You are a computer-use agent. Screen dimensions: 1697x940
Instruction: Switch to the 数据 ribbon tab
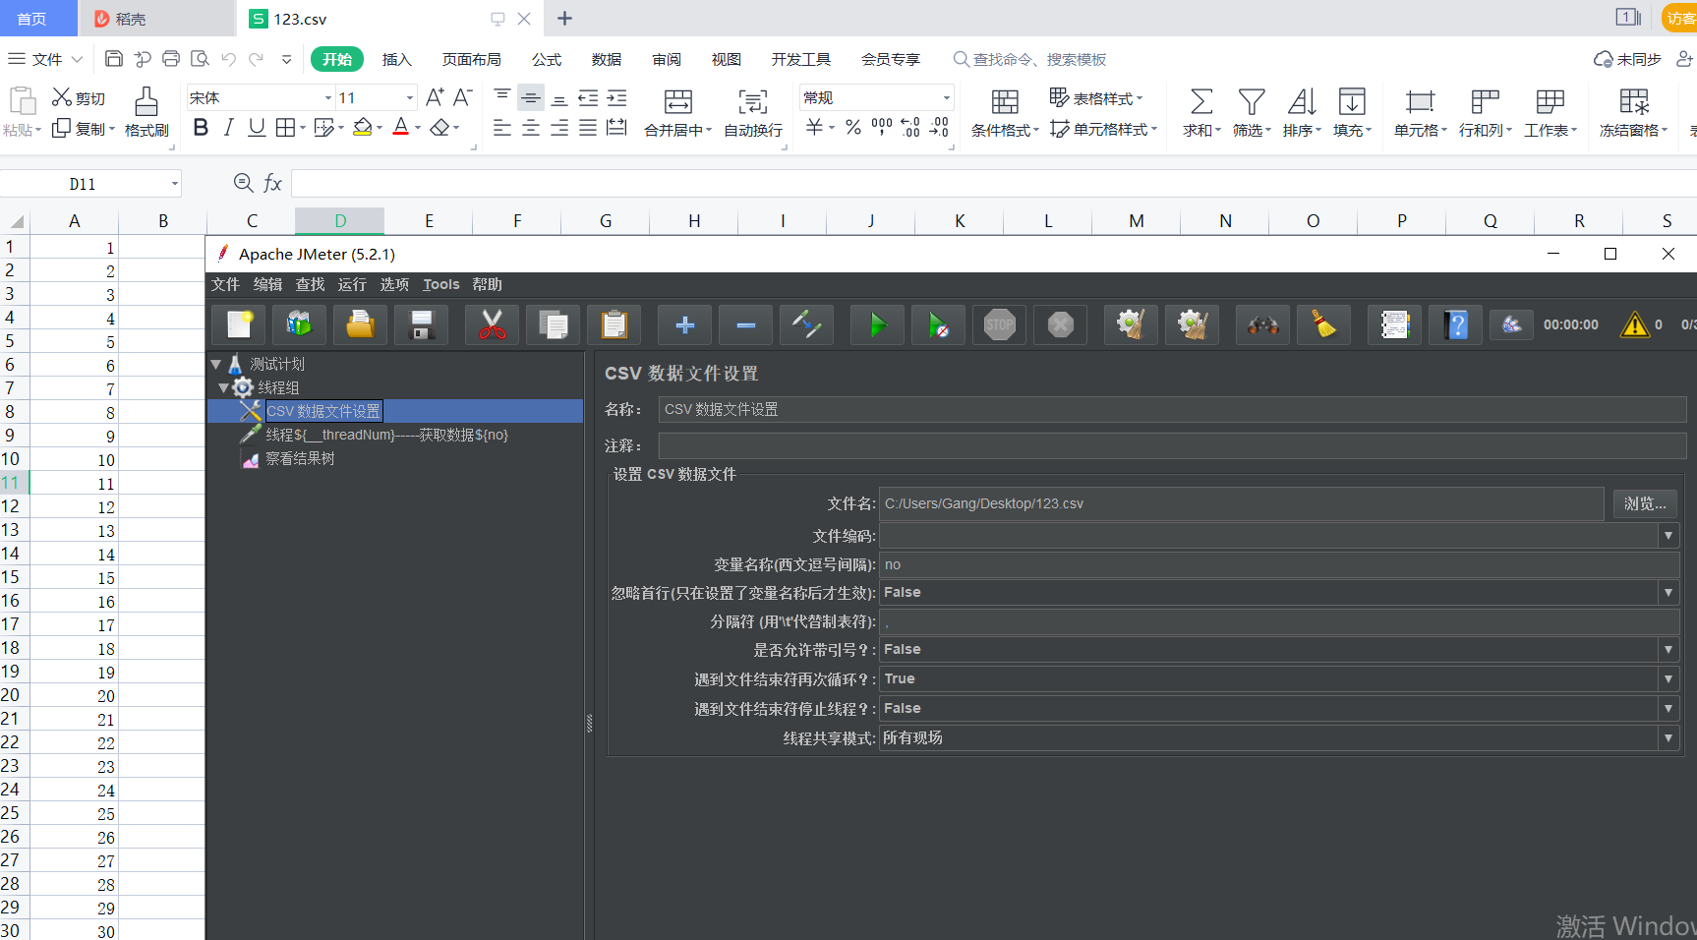[607, 59]
